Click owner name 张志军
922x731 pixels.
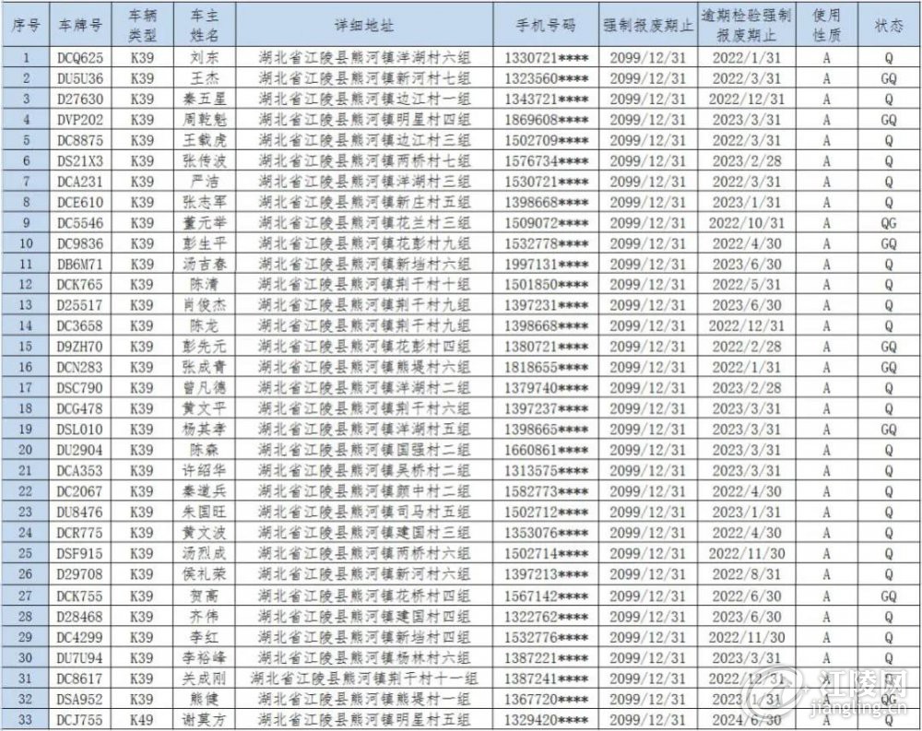pyautogui.click(x=205, y=202)
